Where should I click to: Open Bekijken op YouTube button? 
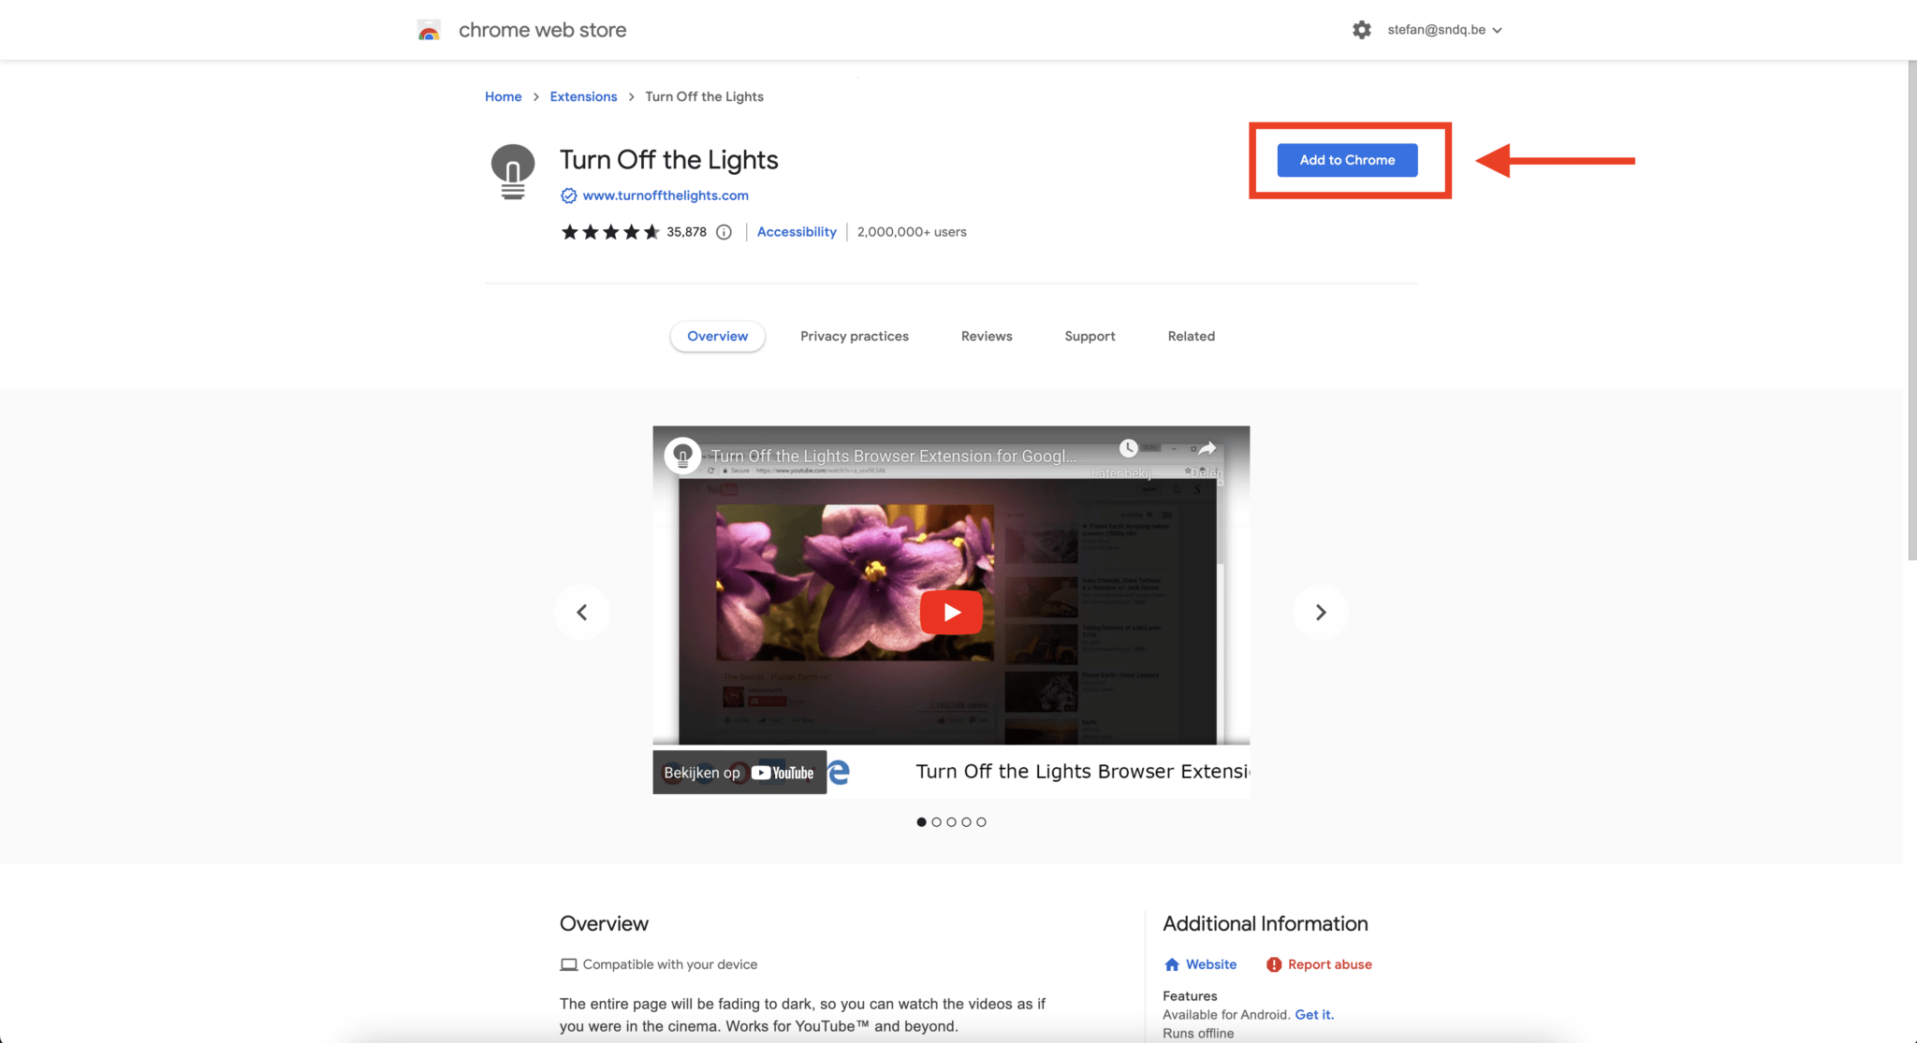point(739,773)
